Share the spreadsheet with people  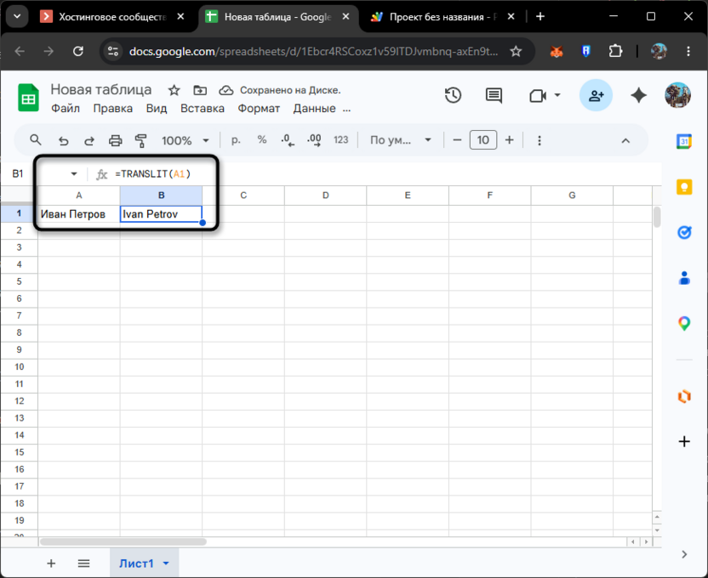pyautogui.click(x=596, y=95)
